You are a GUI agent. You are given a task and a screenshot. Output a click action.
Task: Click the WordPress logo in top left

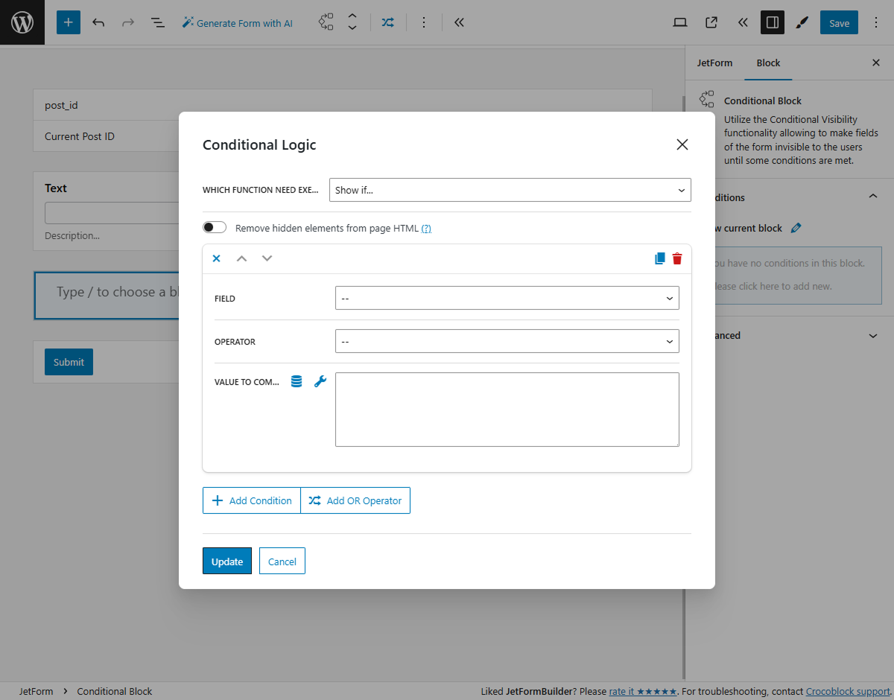pos(22,22)
